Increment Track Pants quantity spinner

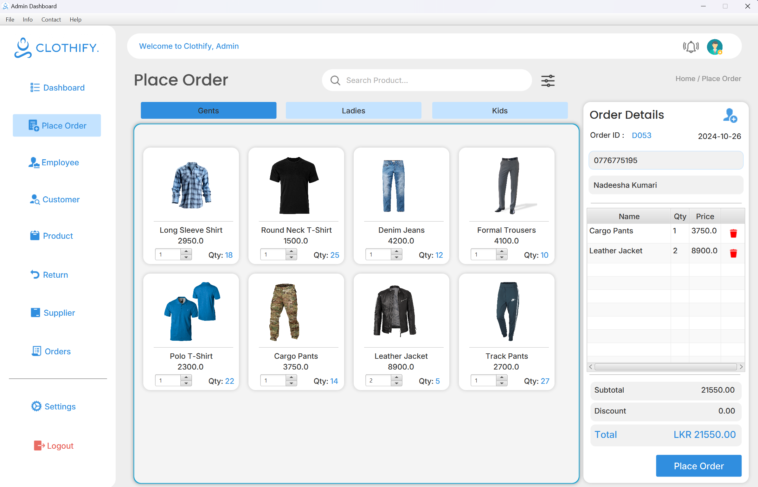click(x=502, y=377)
